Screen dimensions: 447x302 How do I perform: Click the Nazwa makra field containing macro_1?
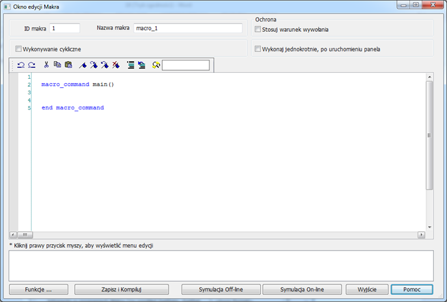coord(188,28)
